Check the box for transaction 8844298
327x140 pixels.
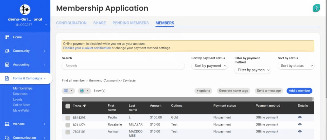coord(68,118)
